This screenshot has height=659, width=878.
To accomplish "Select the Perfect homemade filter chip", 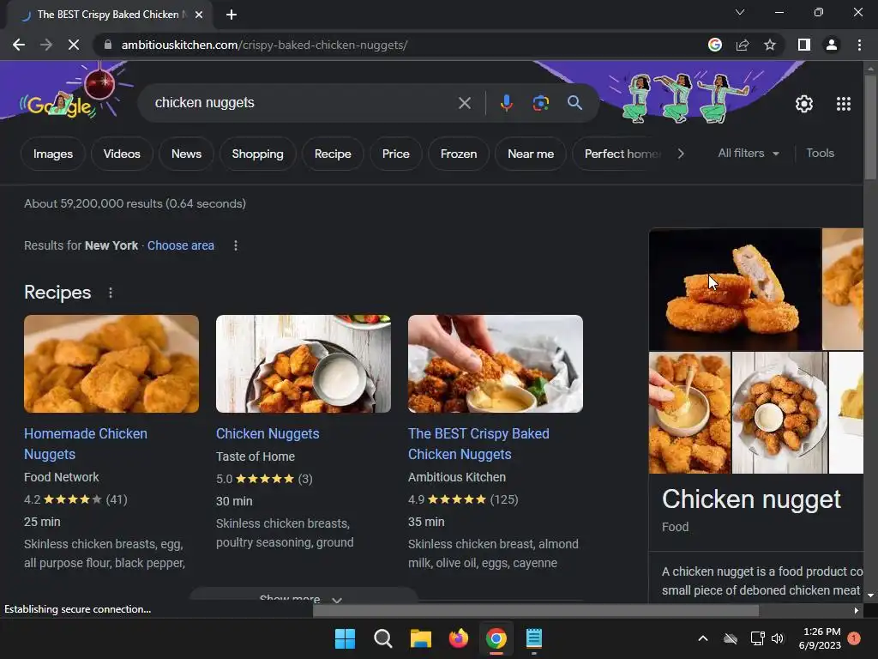I will click(619, 154).
